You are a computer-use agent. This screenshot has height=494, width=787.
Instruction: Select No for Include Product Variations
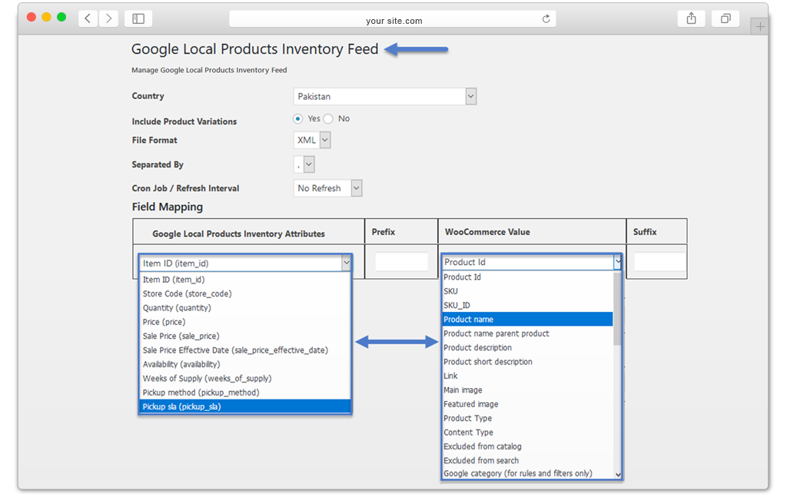328,119
